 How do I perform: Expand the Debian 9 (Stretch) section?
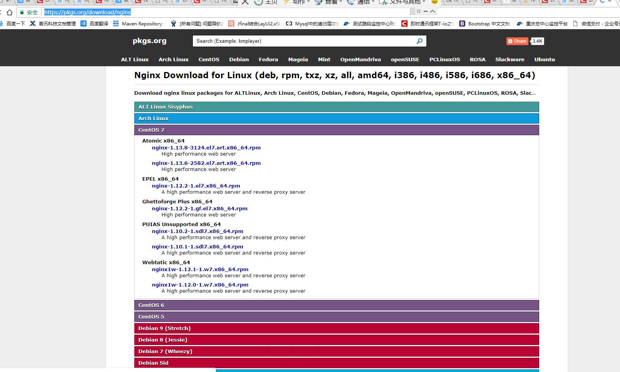pyautogui.click(x=336, y=328)
